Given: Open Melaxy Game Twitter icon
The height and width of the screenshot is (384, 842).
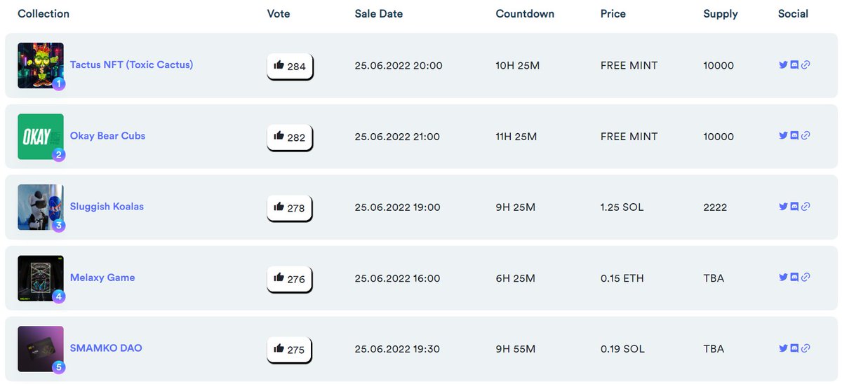Looking at the screenshot, I should [x=783, y=277].
